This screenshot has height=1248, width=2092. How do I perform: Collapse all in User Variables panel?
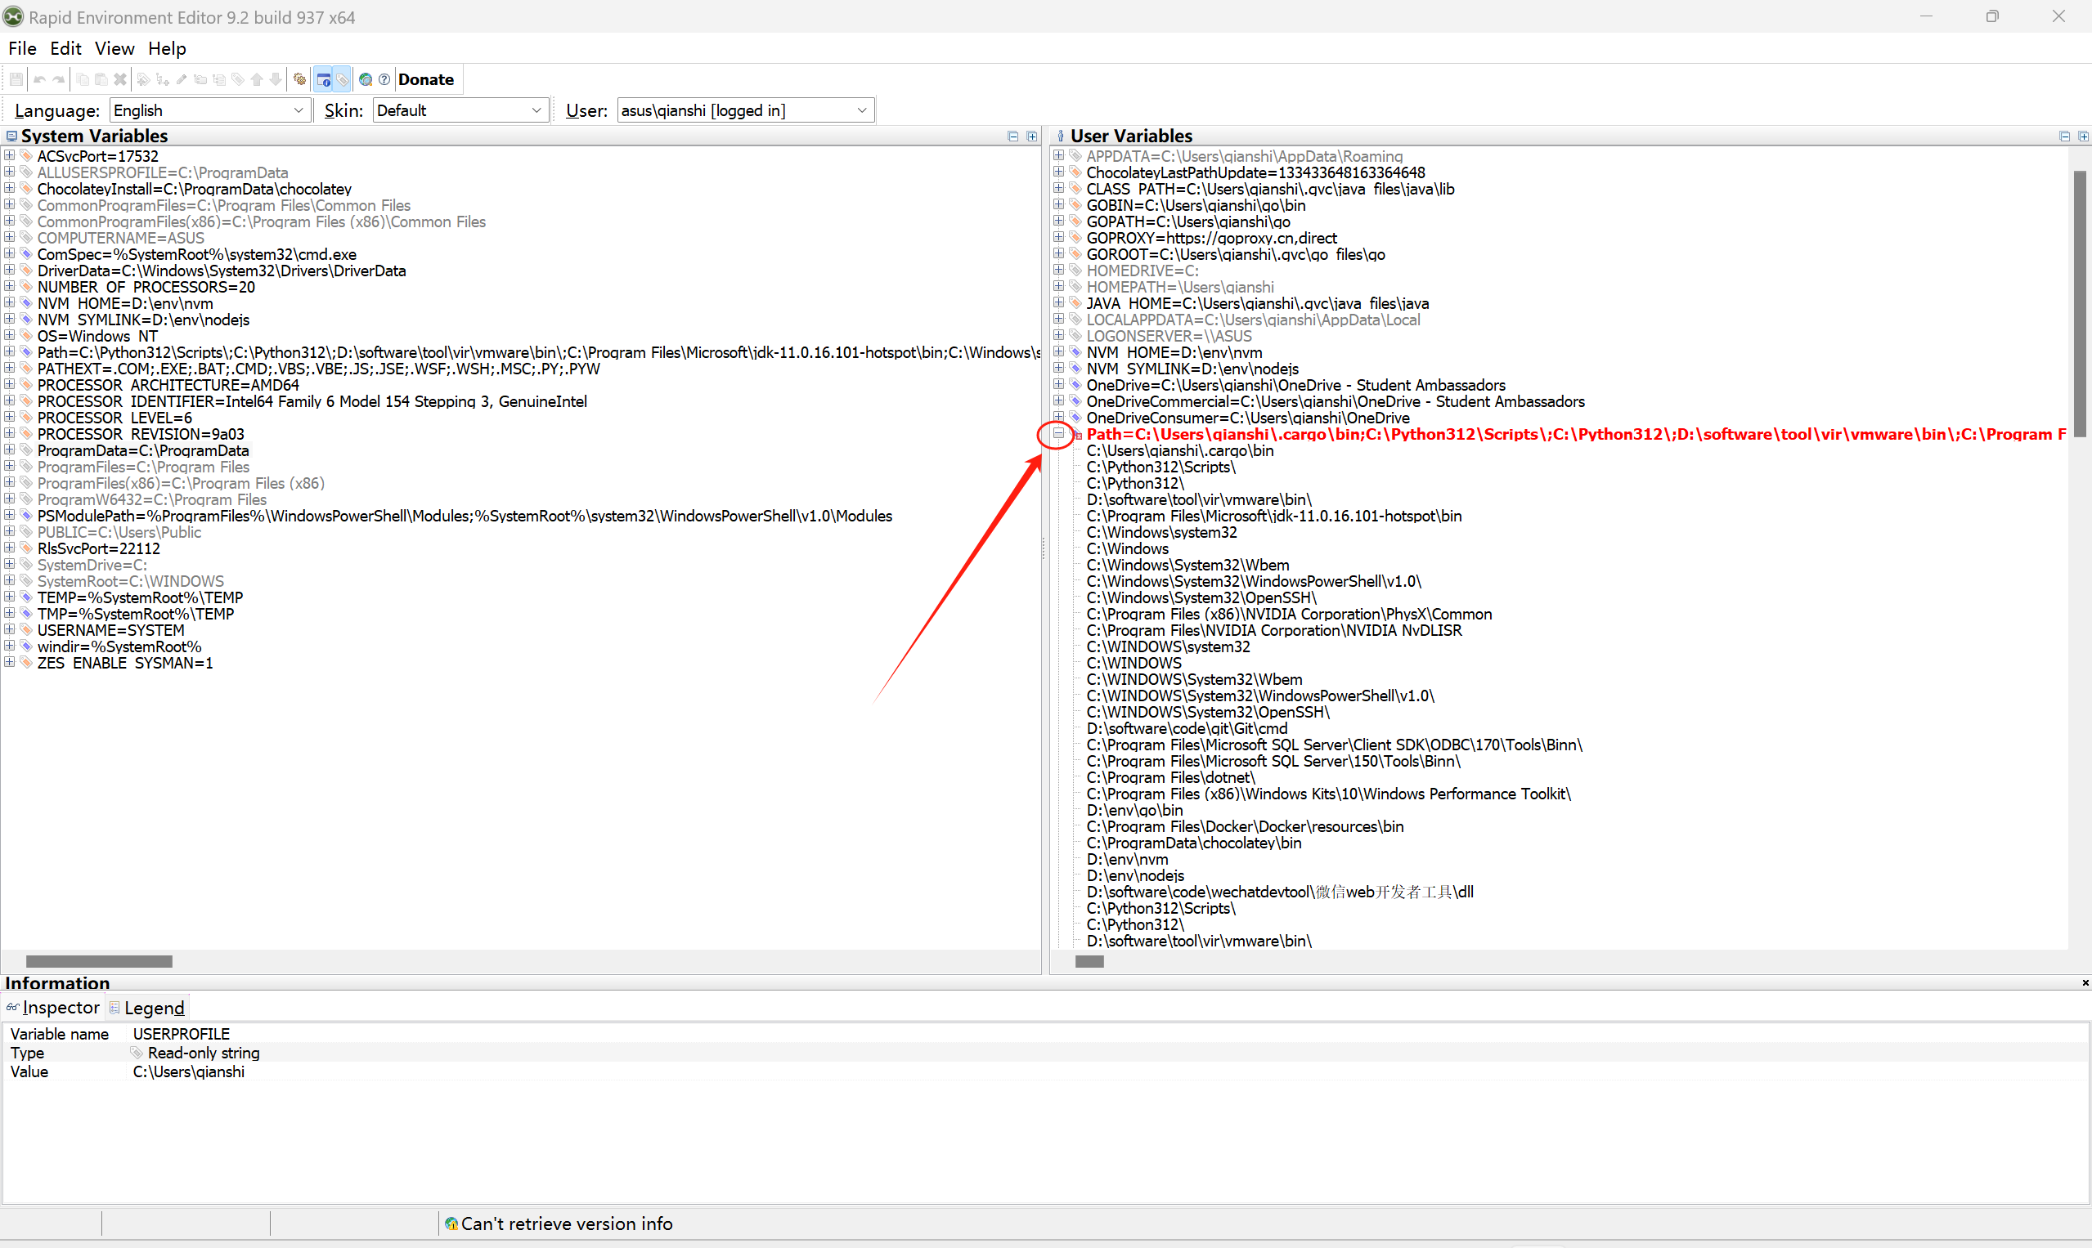click(2064, 136)
